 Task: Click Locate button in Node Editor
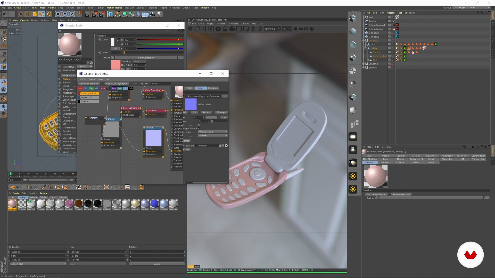coord(206,112)
